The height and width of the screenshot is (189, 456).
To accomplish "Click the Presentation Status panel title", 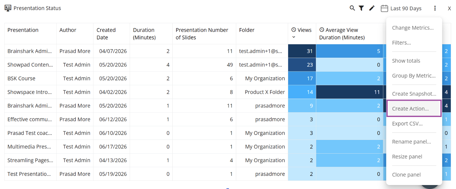I will click(x=37, y=8).
